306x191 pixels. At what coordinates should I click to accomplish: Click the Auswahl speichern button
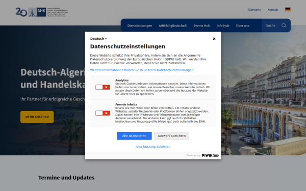[171, 136]
